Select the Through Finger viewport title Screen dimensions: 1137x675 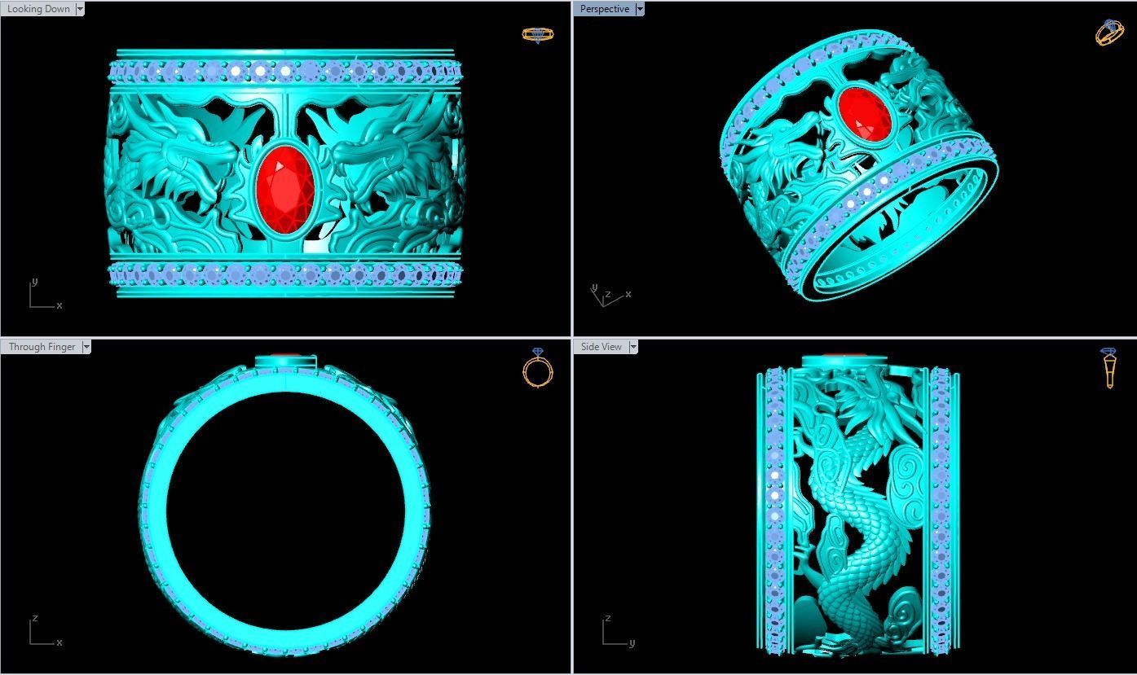42,347
